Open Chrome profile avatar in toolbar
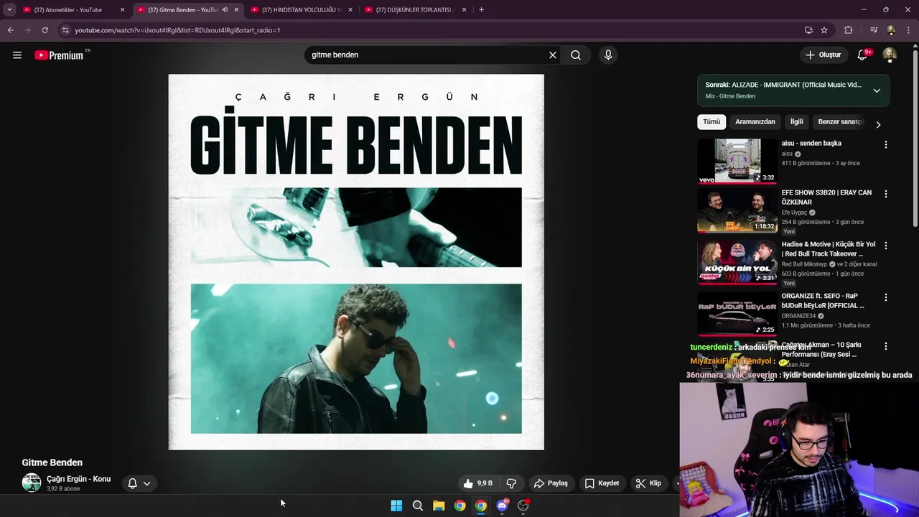The width and height of the screenshot is (919, 517). [x=891, y=30]
